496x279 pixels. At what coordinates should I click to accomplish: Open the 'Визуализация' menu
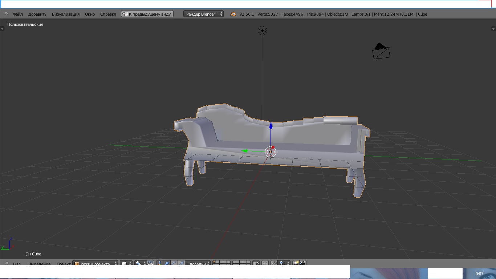click(x=65, y=14)
